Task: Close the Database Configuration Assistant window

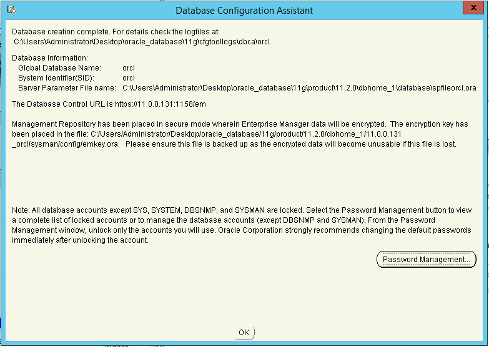Action: coord(473,7)
